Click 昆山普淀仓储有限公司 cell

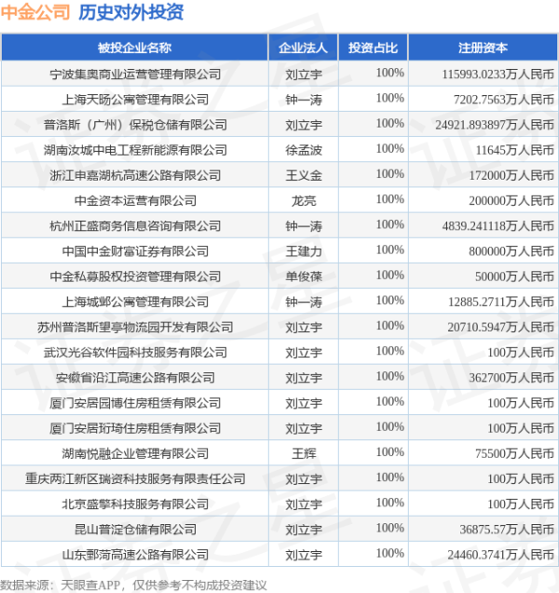(x=135, y=530)
